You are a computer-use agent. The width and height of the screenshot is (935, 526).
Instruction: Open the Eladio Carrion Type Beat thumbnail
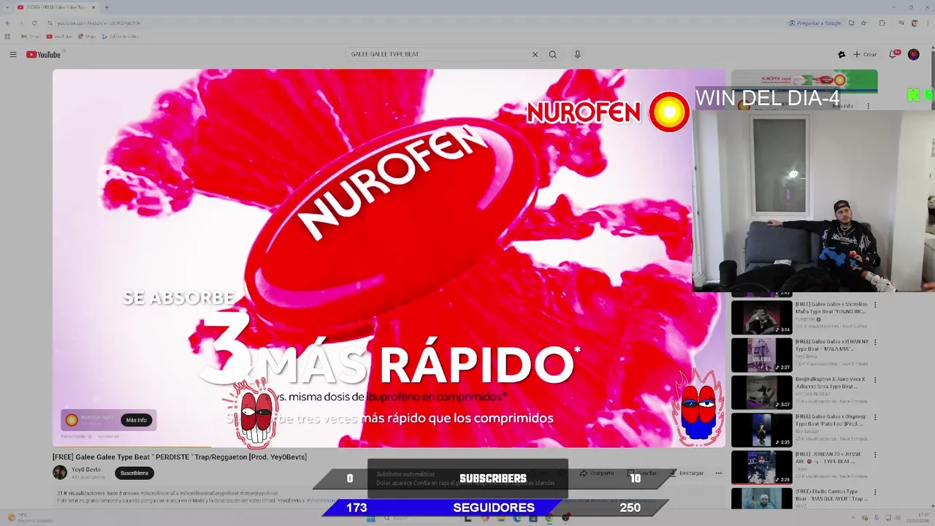762,499
